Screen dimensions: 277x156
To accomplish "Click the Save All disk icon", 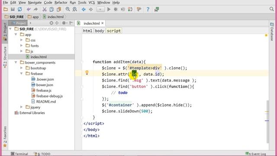I will [x=13, y=9].
